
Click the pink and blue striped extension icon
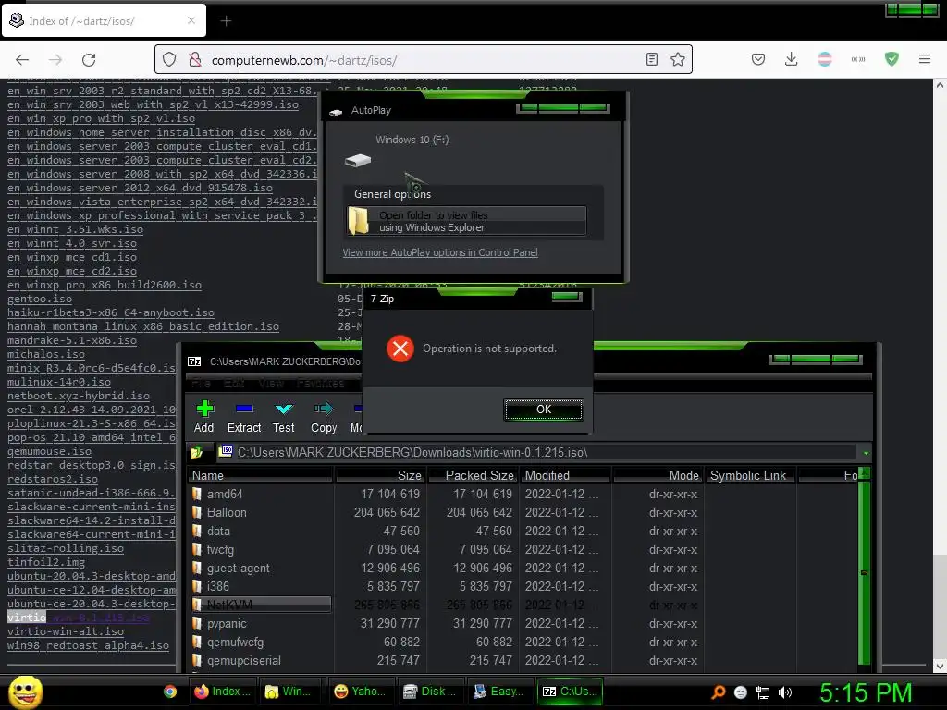[x=824, y=59]
